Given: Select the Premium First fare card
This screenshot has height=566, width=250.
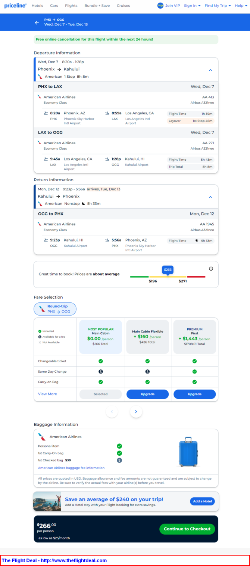Looking at the screenshot, I should click(194, 336).
